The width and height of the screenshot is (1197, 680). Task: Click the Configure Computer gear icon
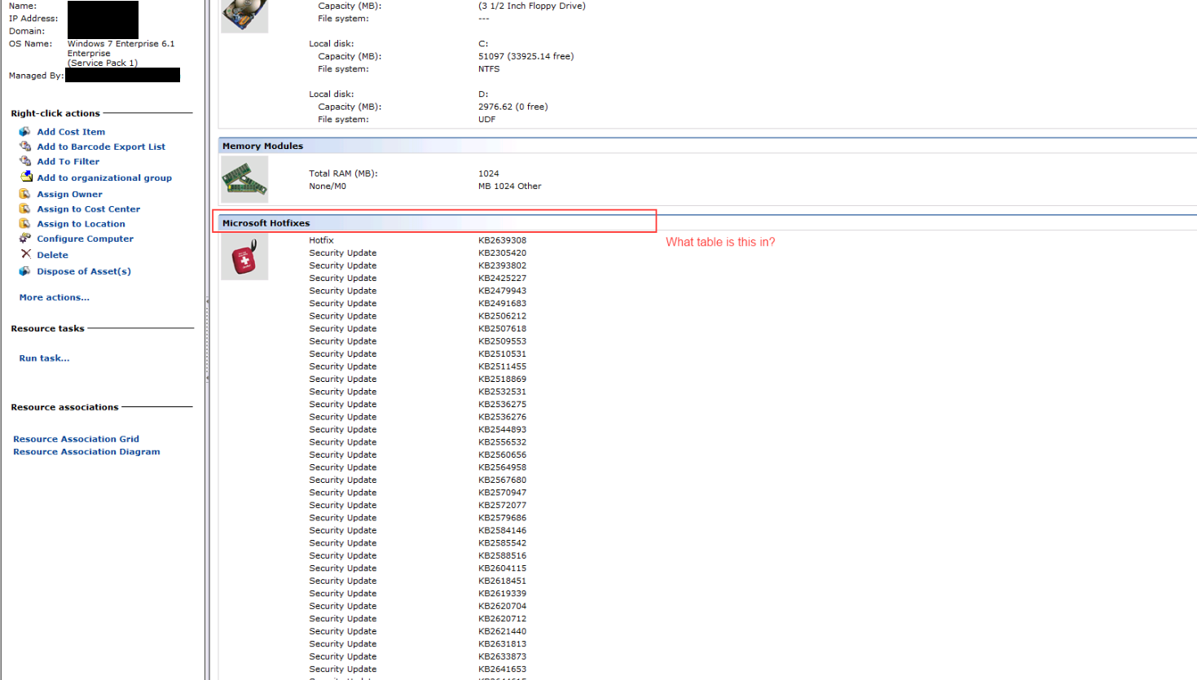click(x=24, y=238)
